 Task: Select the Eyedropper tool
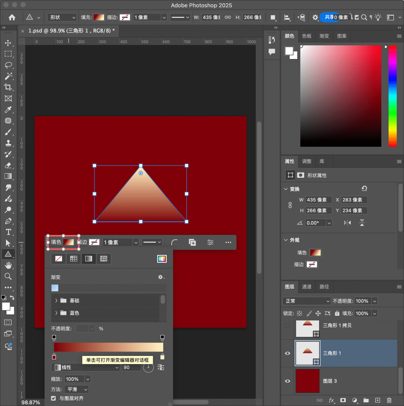[8, 109]
